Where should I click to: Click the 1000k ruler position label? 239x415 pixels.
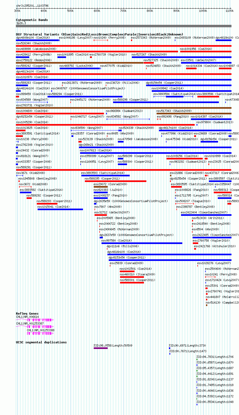pos(203,11)
